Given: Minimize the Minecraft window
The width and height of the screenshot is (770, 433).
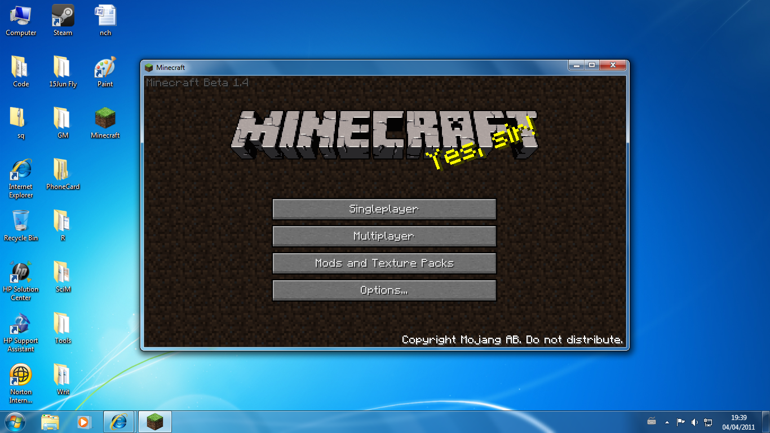Looking at the screenshot, I should tap(576, 65).
